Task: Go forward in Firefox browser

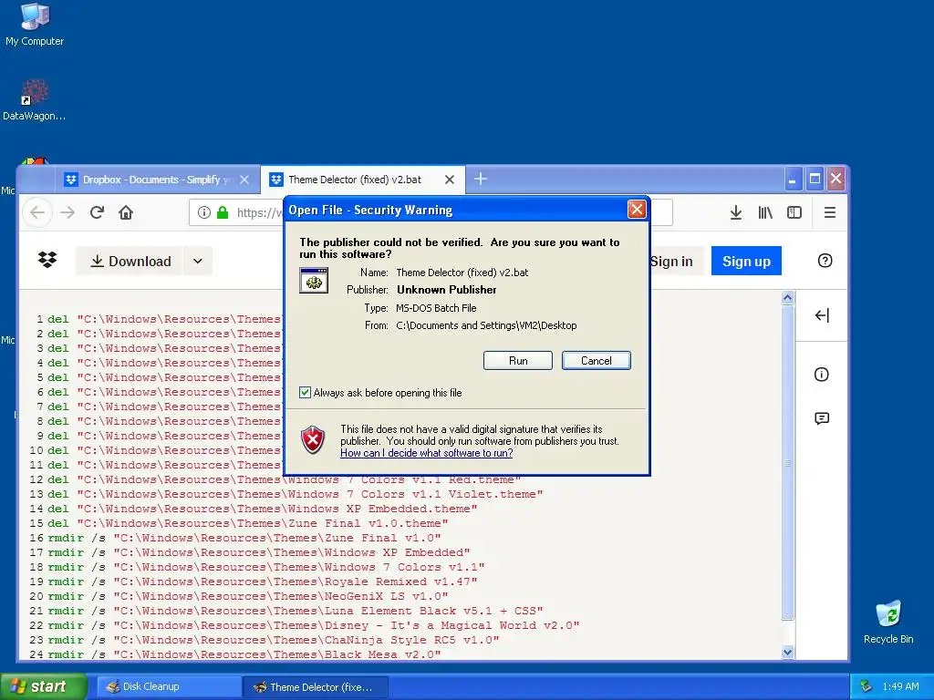Action: (67, 212)
